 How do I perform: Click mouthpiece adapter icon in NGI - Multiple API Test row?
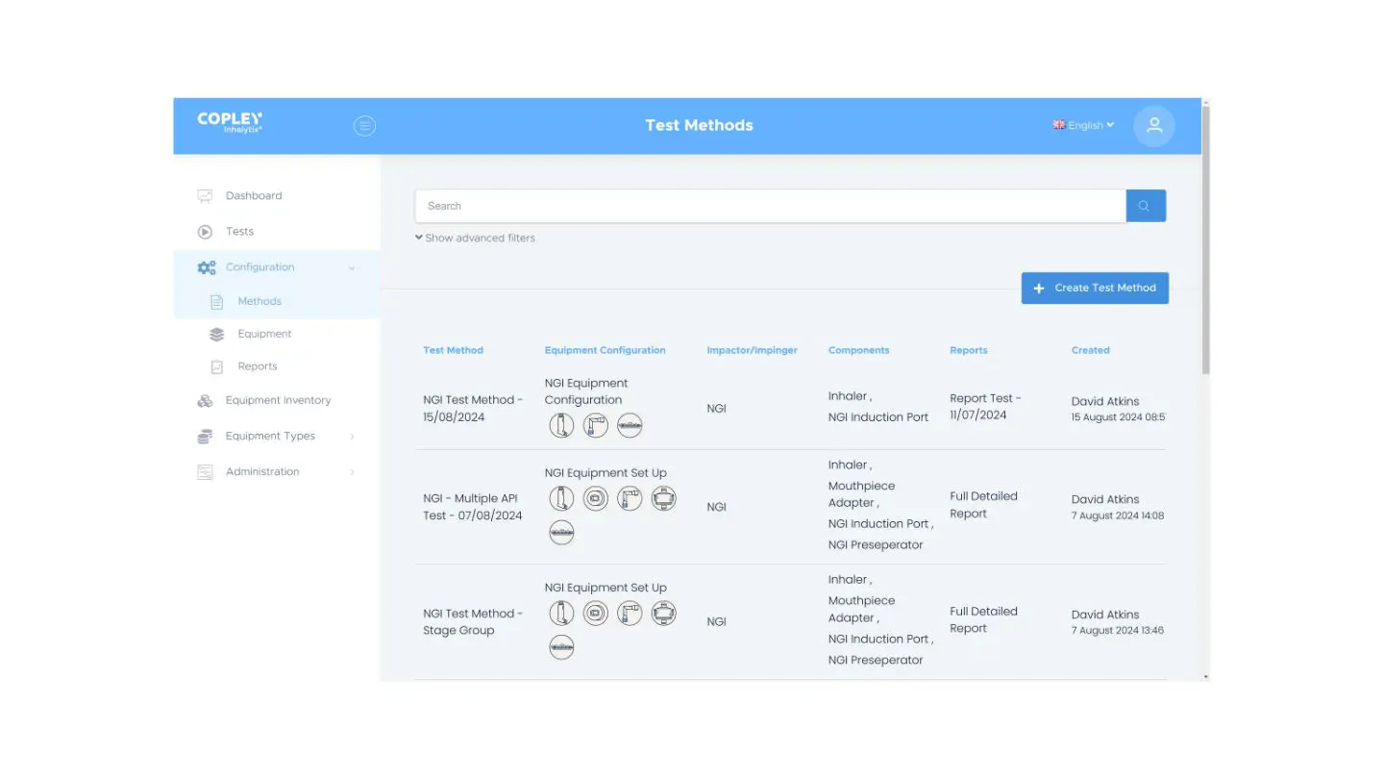click(x=596, y=498)
